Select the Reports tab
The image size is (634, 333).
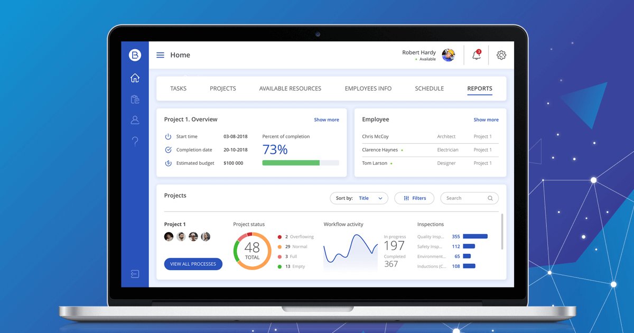[x=480, y=88]
